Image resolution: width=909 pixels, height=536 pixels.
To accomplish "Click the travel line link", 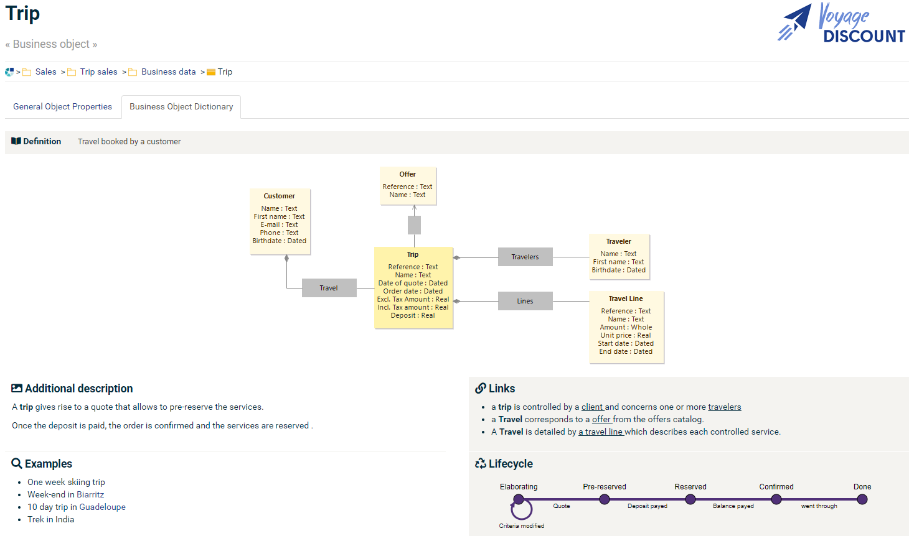I will point(601,432).
